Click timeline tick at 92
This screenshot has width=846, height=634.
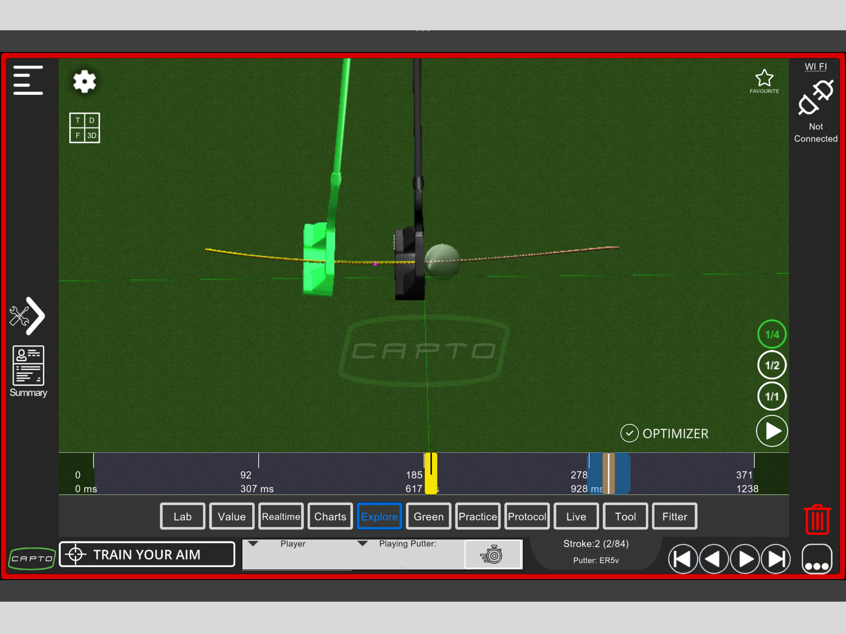pos(259,460)
